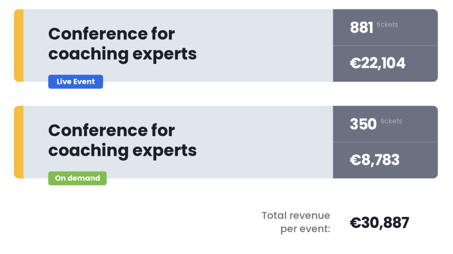Screen dimensions: 453x254
Task: Click the euro sign before 22,104
Action: [355, 63]
